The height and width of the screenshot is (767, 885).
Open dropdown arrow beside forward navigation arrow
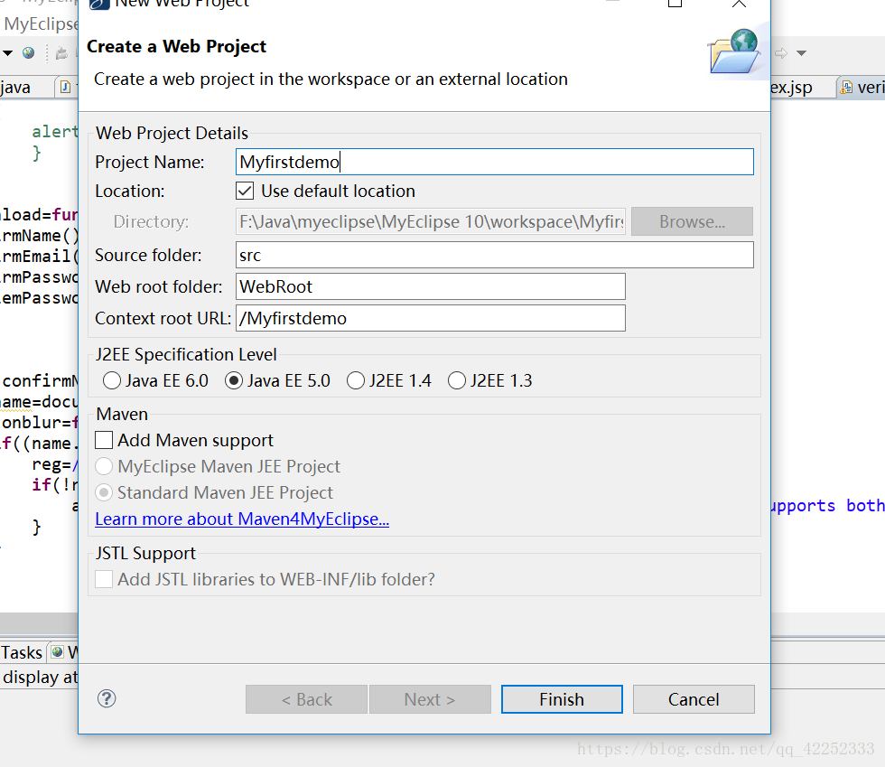click(802, 53)
